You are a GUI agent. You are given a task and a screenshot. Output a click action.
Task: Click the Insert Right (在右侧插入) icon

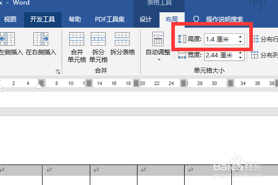pos(41,39)
